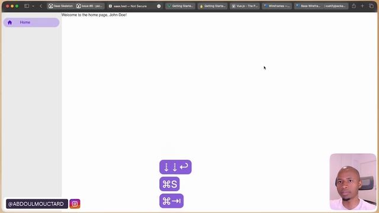Click the saas.test address bar
The height and width of the screenshot is (213, 379).
click(x=134, y=6)
